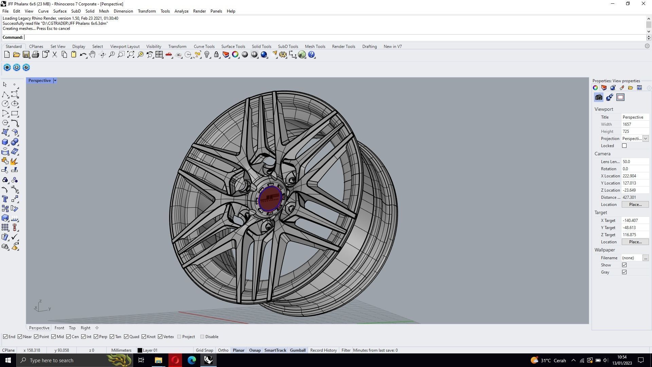Open the Projection dropdown
652x367 pixels.
point(646,139)
